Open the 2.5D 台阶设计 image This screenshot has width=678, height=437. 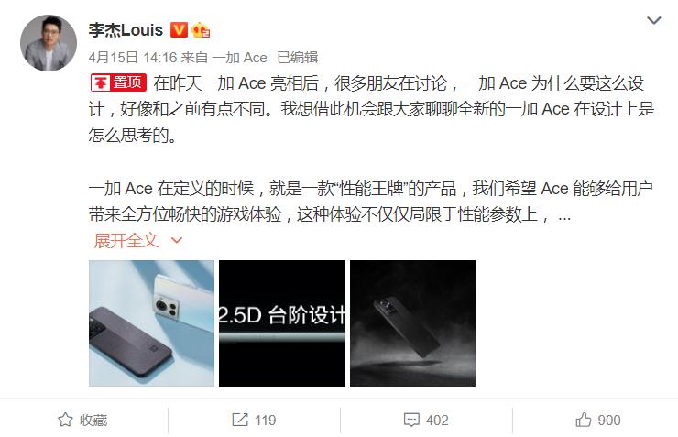[282, 322]
